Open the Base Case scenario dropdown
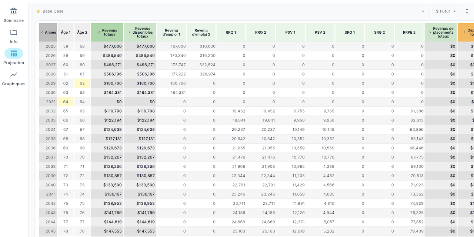Viewport: 474px width, 237px height. [x=423, y=11]
